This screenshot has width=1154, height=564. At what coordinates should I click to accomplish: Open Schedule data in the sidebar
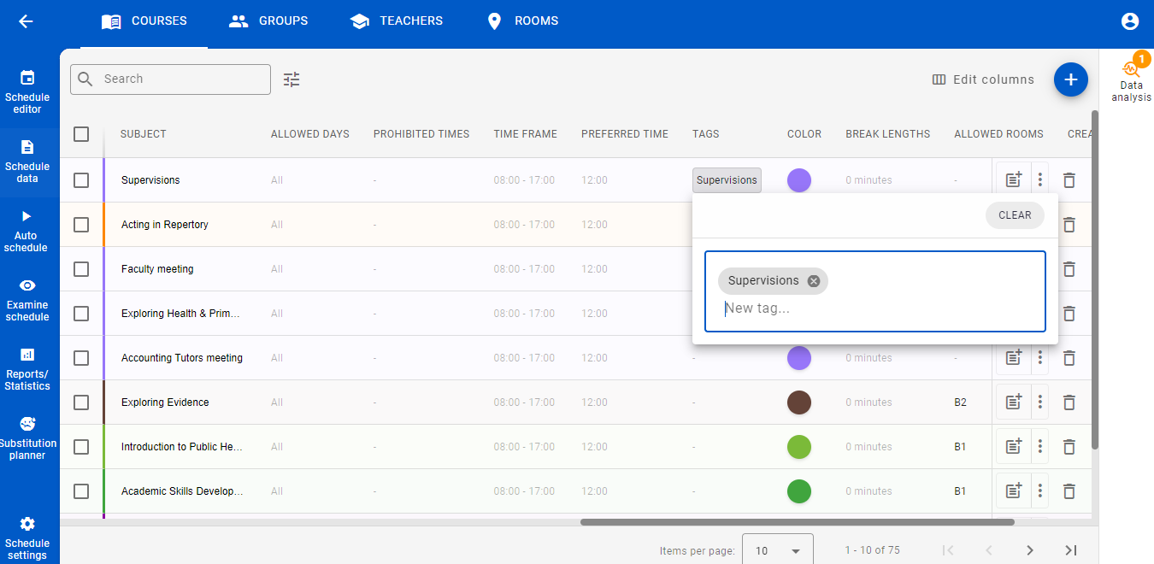click(27, 161)
